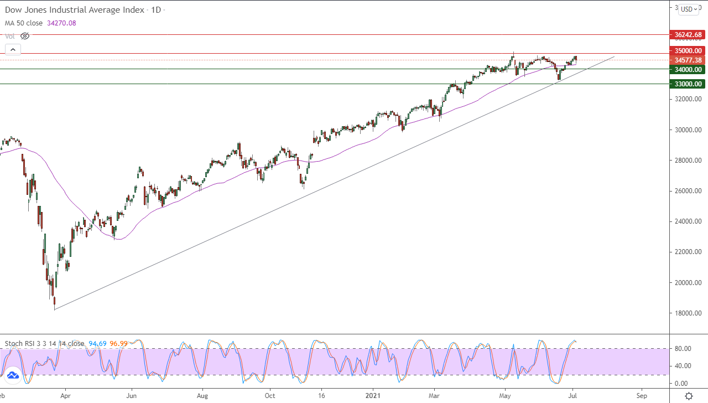Open chart settings via the gear icon

point(689,396)
